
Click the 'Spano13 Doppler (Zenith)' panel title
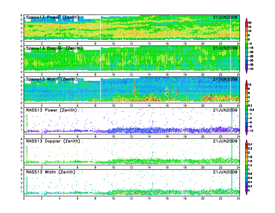click(54, 48)
